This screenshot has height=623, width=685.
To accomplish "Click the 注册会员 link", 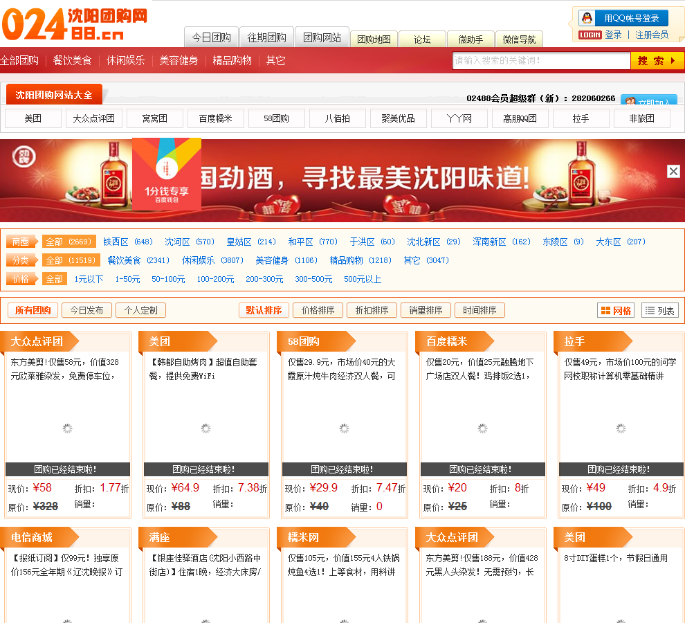I will click(651, 35).
